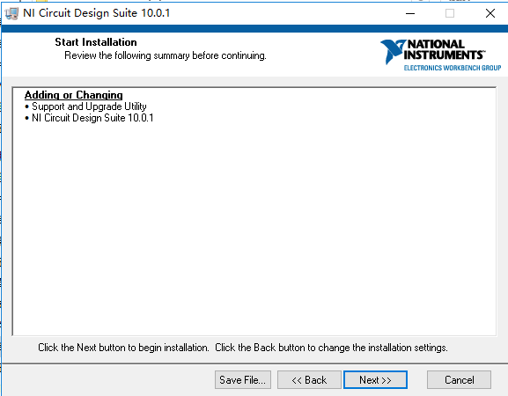This screenshot has width=508, height=396.
Task: Close the NI Circuit Design Suite installer
Action: pos(490,13)
